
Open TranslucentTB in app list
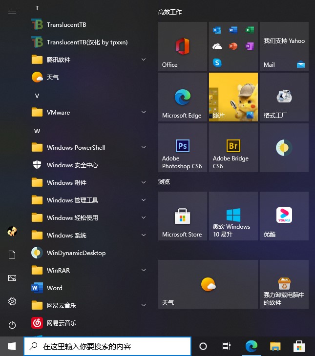[89, 24]
